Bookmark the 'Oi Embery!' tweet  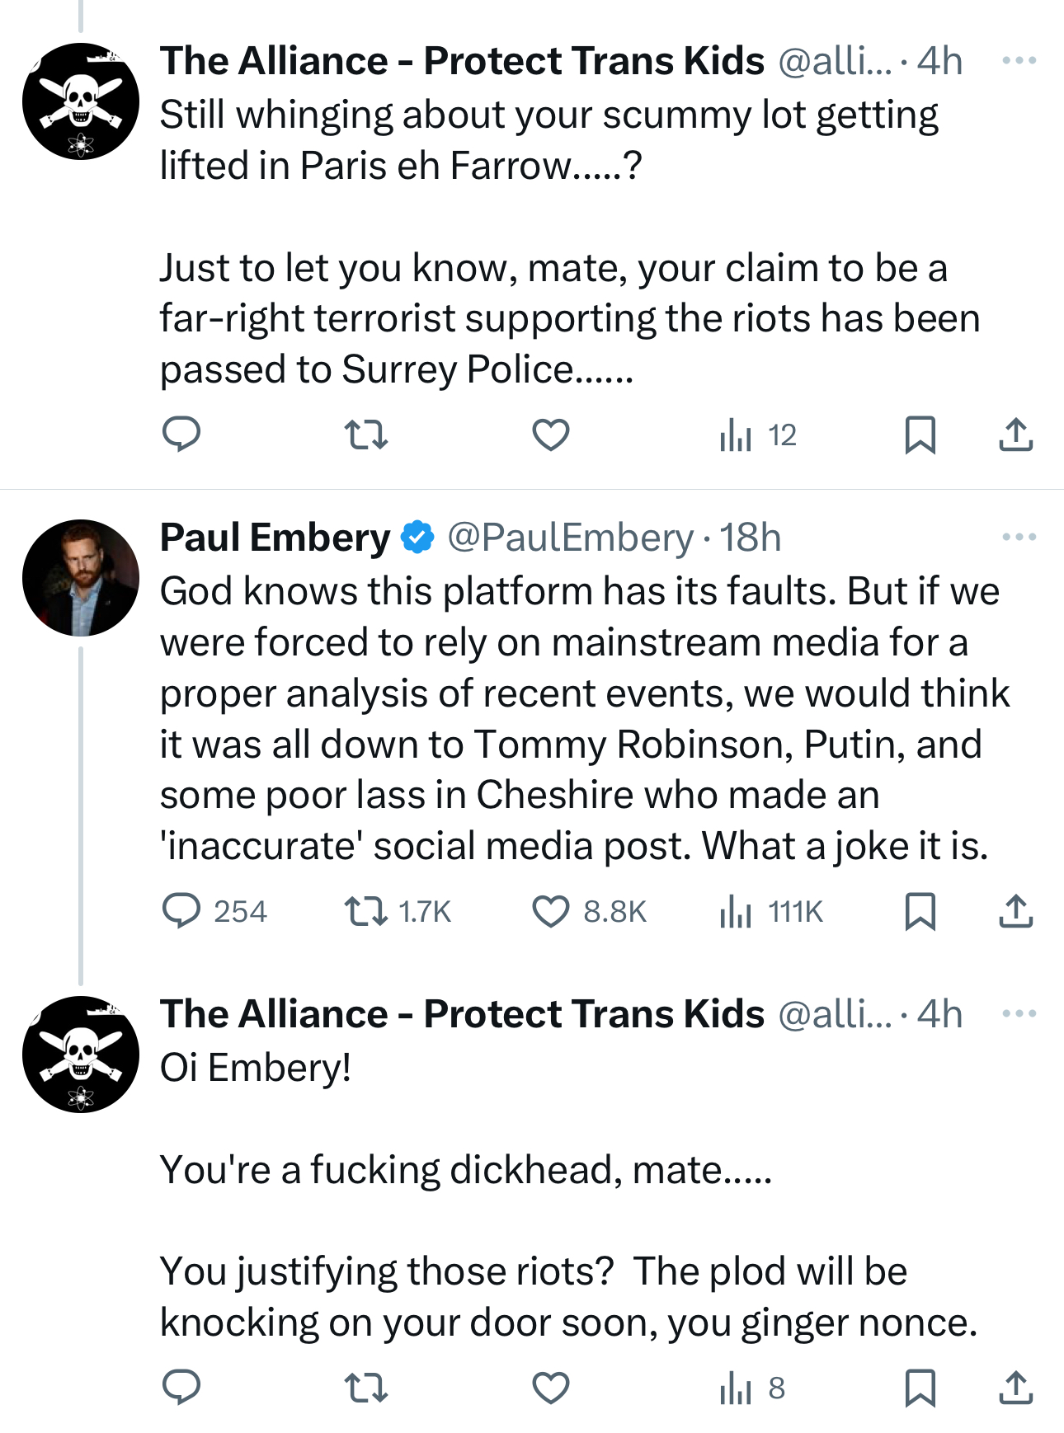[x=920, y=1388]
